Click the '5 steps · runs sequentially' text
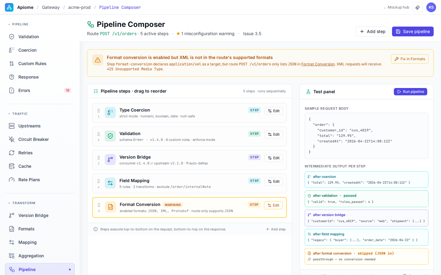The image size is (441, 275). 264,91
